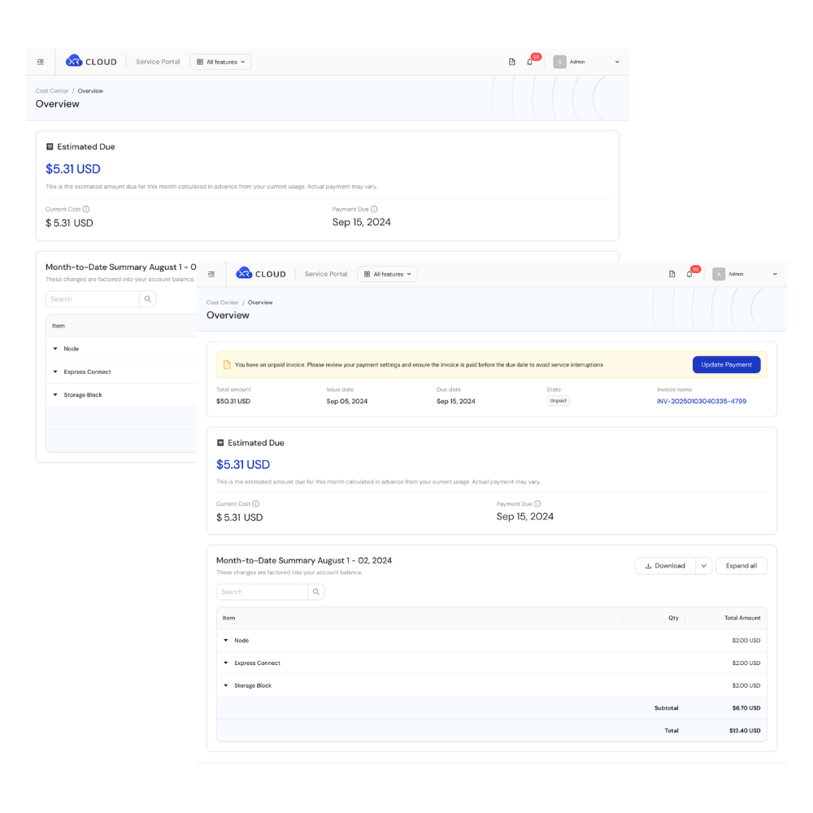Click Update Payment button

point(726,364)
